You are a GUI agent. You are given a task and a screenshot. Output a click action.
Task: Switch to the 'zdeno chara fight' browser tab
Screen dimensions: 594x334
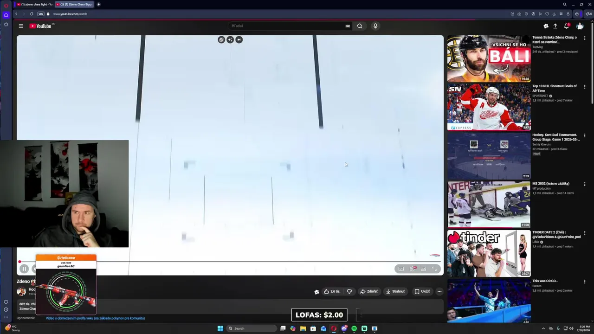coord(34,4)
